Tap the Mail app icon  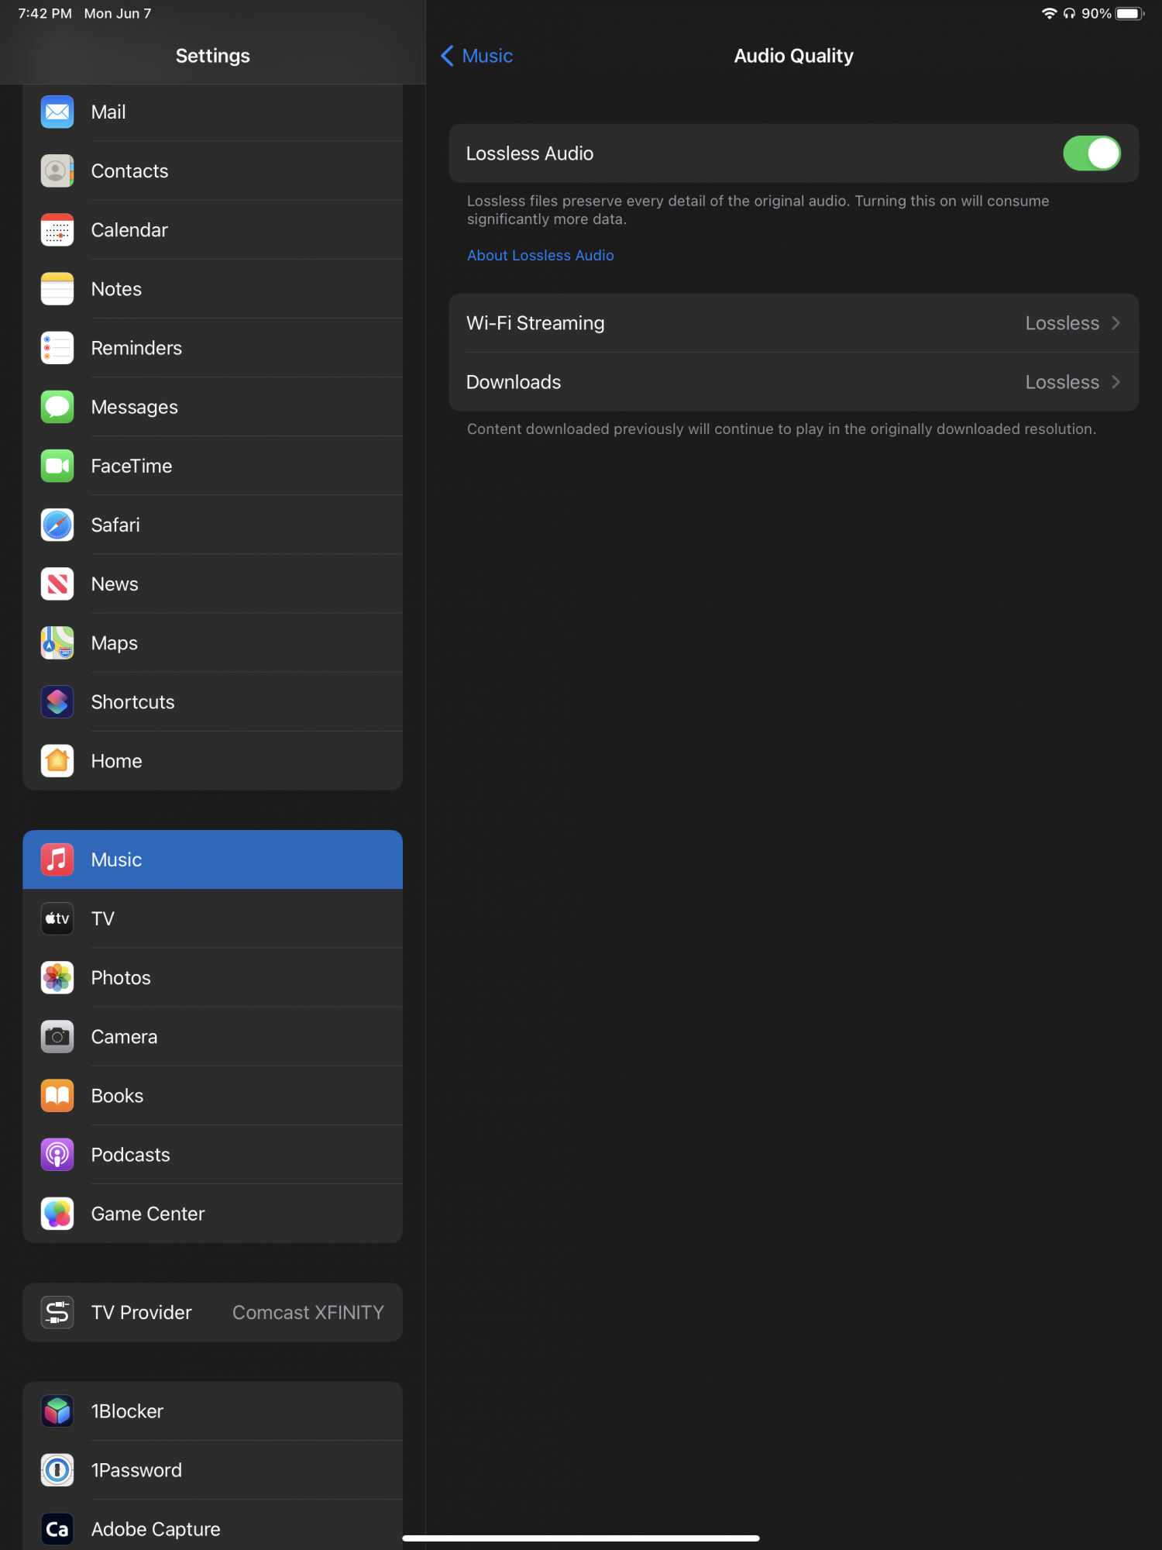57,112
